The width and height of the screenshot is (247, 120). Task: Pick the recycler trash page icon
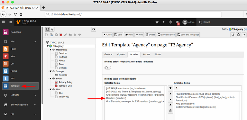tap(75, 35)
